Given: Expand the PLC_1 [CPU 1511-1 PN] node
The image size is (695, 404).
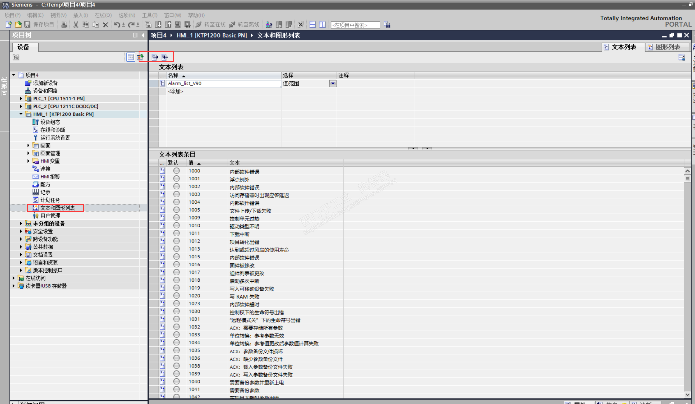Looking at the screenshot, I should [21, 98].
